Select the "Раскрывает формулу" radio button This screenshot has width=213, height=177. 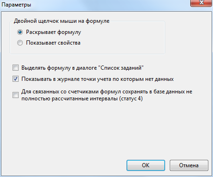20,32
